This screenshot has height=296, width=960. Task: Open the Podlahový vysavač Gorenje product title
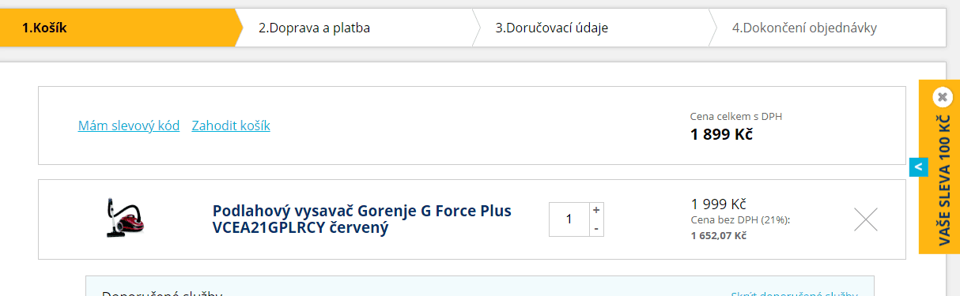[362, 219]
